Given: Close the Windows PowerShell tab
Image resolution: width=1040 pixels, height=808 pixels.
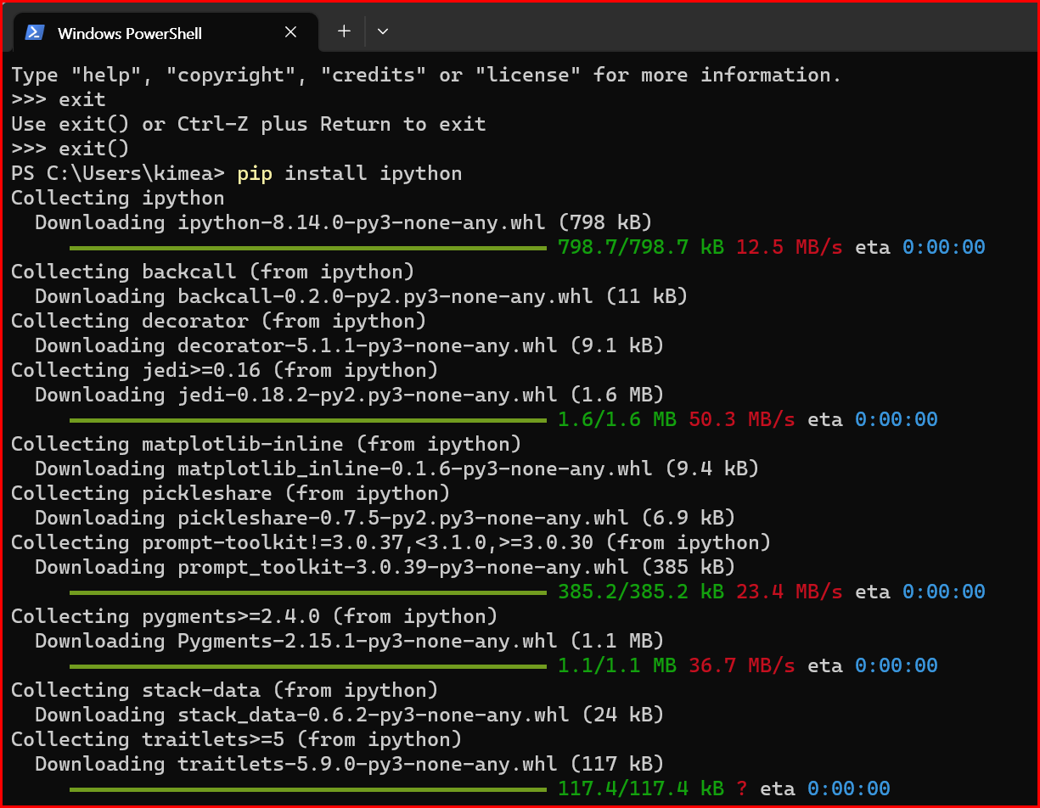Looking at the screenshot, I should (290, 32).
